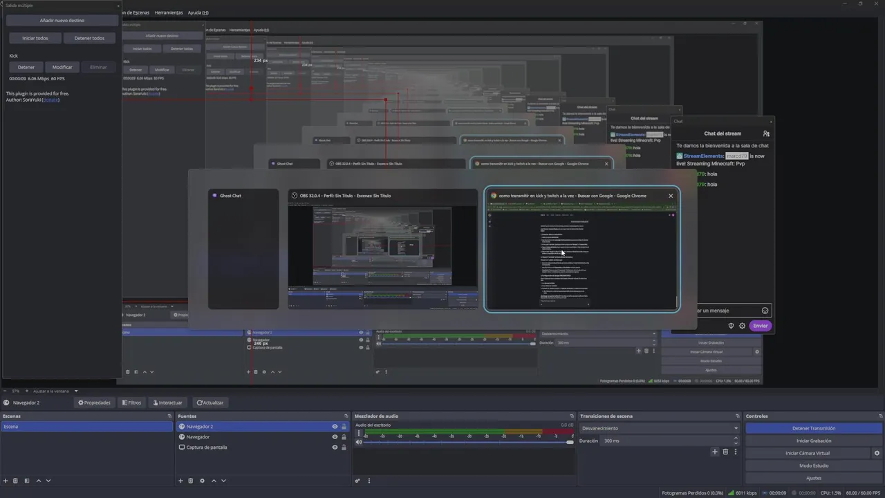Mute Audio del escritorio speaker

click(x=359, y=442)
